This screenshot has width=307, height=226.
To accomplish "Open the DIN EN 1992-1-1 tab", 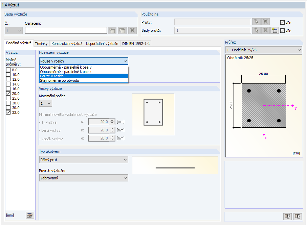I will point(136,44).
